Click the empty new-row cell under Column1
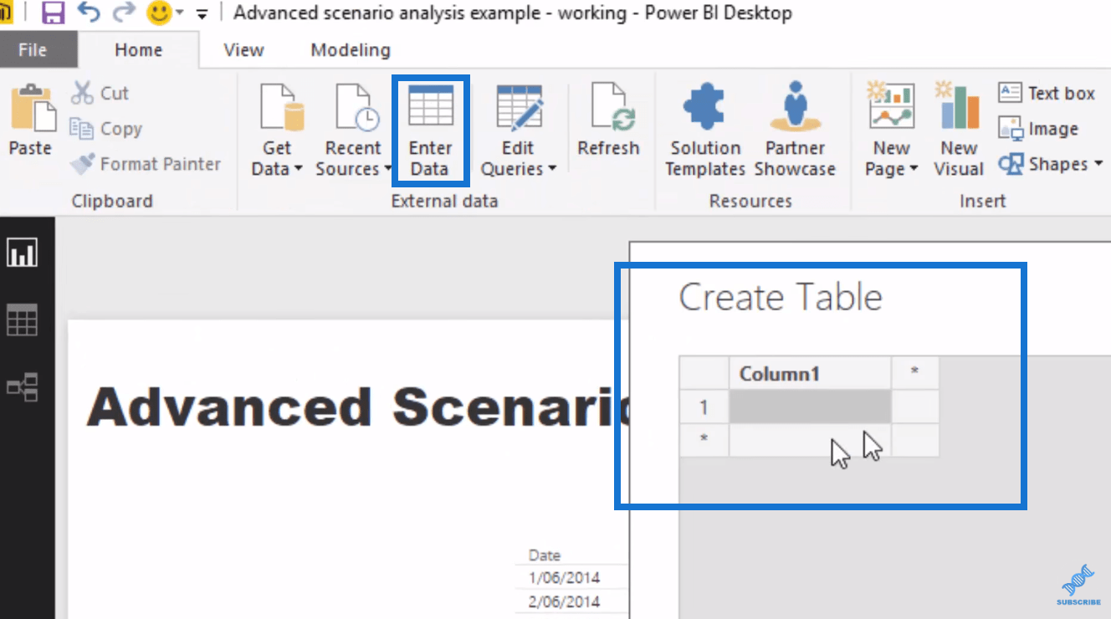Screen dimensions: 1111x619 pos(811,440)
